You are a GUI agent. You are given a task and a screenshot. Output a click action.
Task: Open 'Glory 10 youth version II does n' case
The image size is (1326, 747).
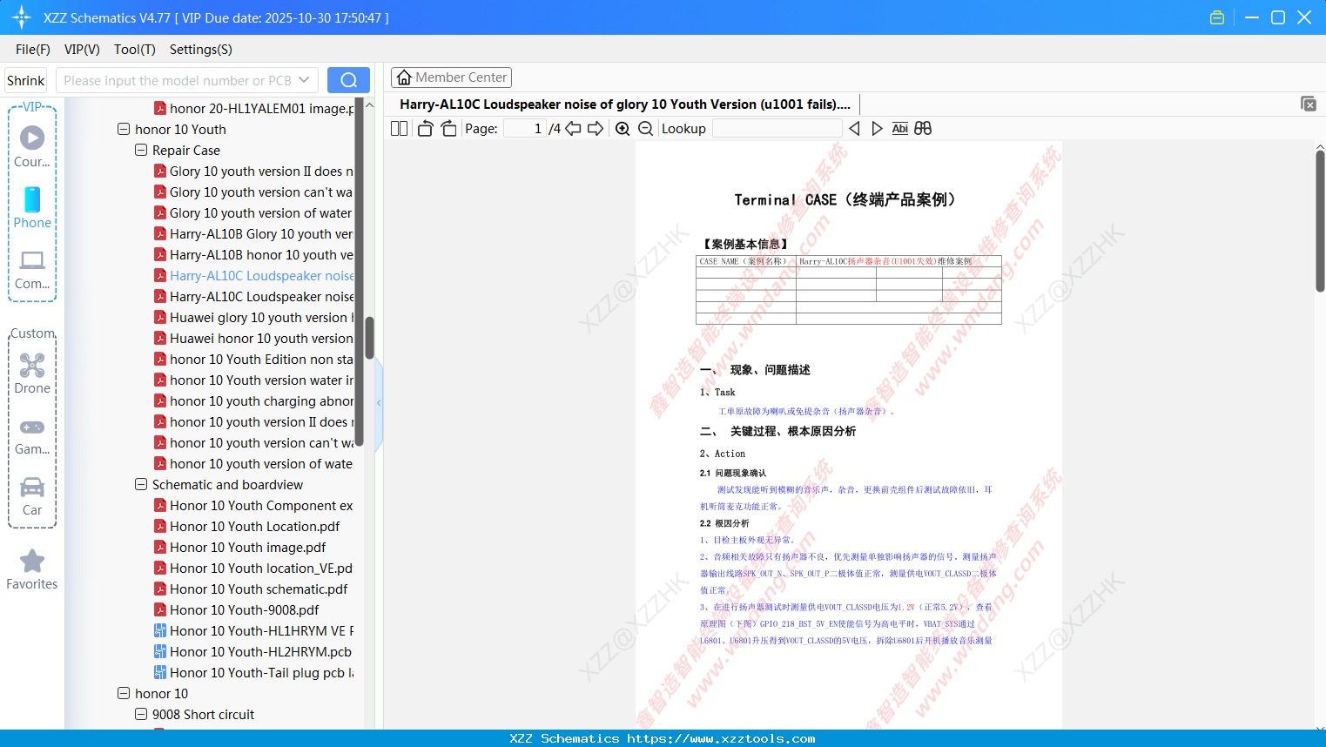tap(253, 172)
